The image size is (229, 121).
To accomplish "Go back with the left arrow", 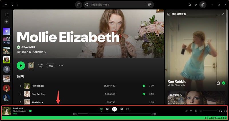I will point(12,5).
